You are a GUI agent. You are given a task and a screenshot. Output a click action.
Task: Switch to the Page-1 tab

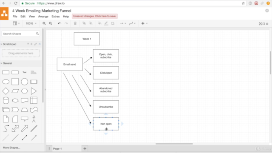coord(57,149)
